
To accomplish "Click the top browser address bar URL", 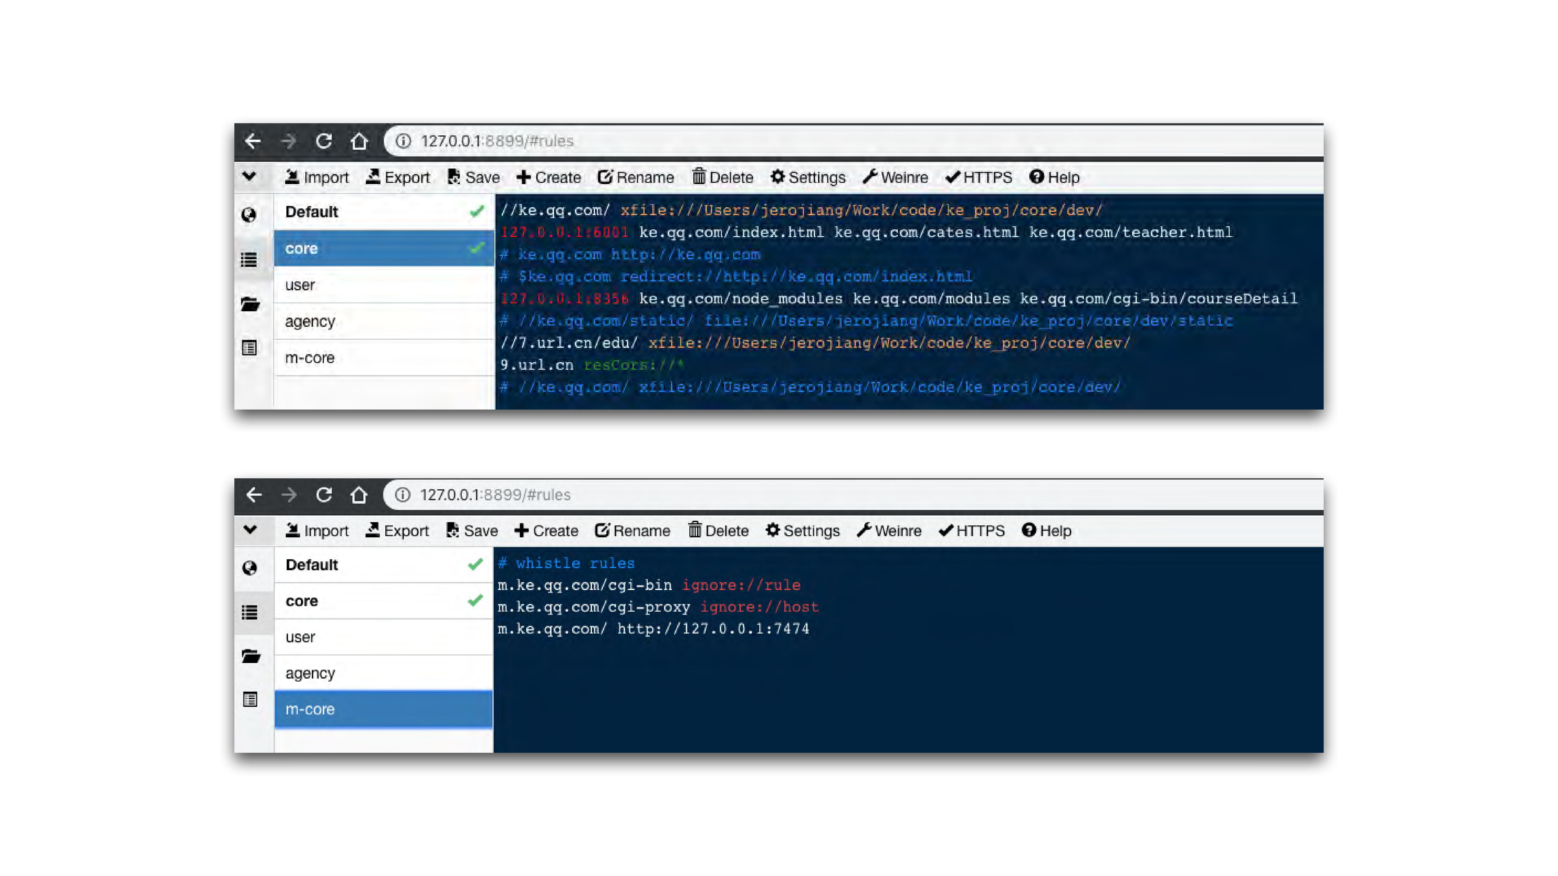I will 497,141.
